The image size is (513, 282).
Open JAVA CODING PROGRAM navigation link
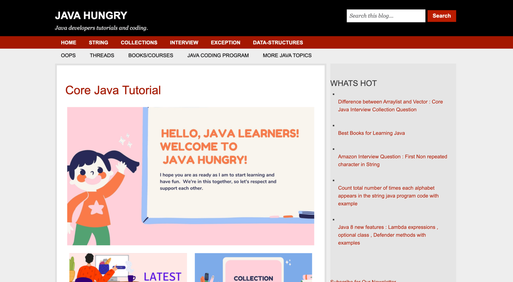click(218, 55)
